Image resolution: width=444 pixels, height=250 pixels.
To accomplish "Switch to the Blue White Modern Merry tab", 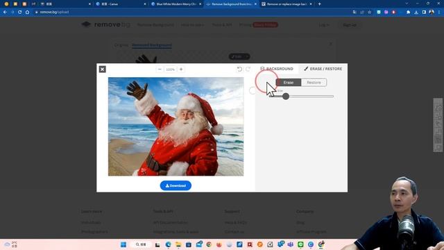I will pyautogui.click(x=176, y=4).
